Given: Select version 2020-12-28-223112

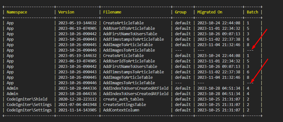Looking at the screenshot, I should click(77, 99).
